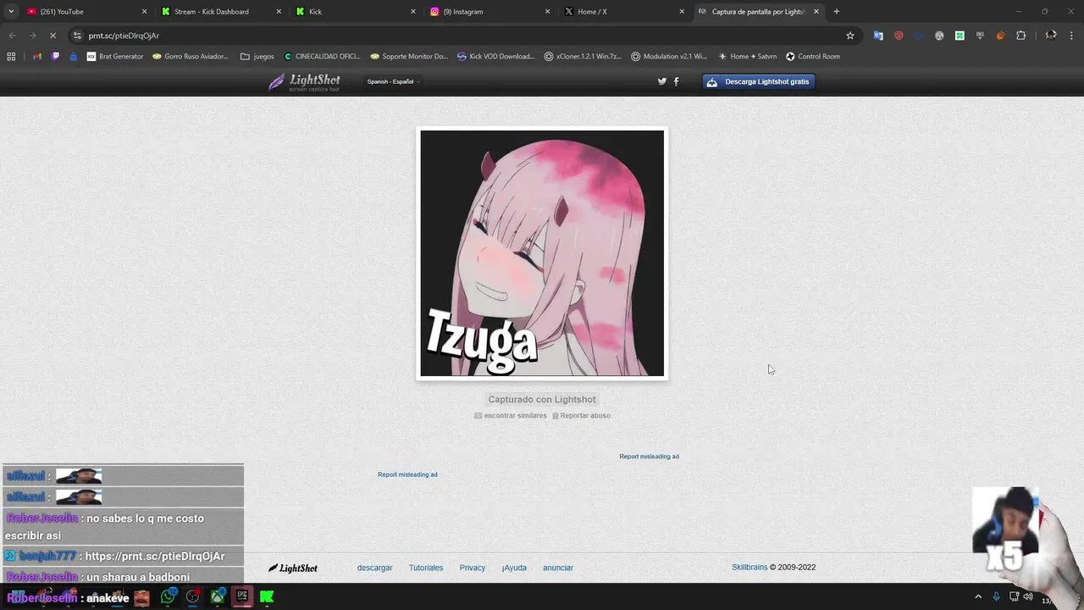The height and width of the screenshot is (610, 1084).
Task: Switch to the Stream - Kick Dashboard tab
Action: [220, 12]
